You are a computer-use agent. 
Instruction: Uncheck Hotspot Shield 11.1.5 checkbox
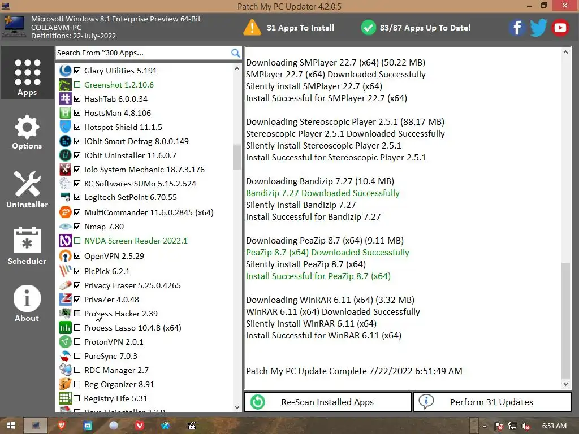(x=77, y=127)
